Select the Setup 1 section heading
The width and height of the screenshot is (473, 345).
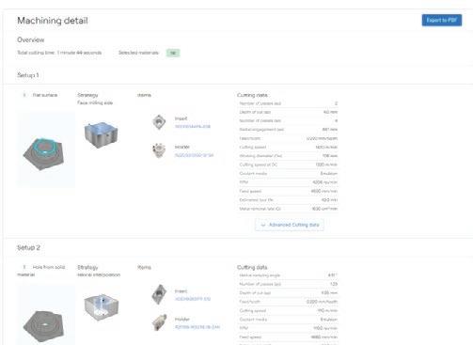(28, 75)
